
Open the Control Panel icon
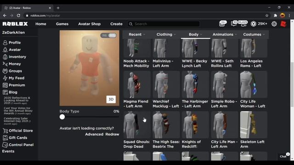(x=5, y=145)
